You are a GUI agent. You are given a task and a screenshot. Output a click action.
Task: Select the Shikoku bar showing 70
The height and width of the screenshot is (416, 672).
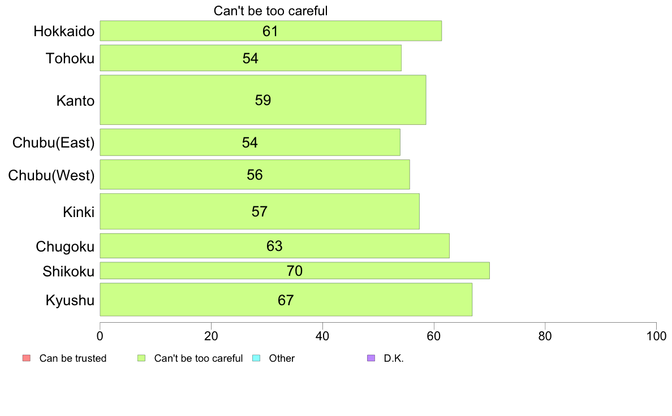(295, 271)
